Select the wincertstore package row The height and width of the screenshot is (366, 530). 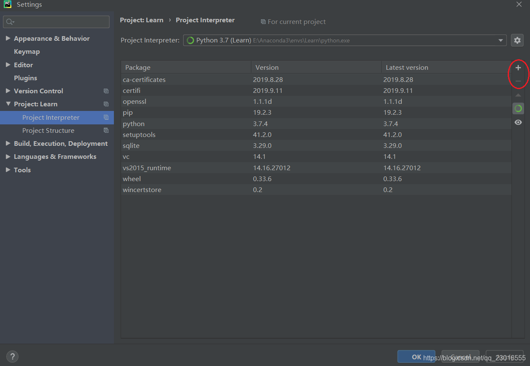click(x=316, y=190)
